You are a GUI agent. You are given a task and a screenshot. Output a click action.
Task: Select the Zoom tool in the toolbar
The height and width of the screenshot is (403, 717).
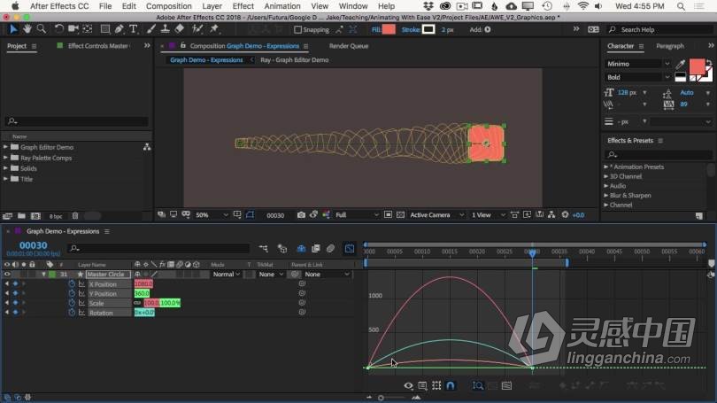(x=41, y=28)
